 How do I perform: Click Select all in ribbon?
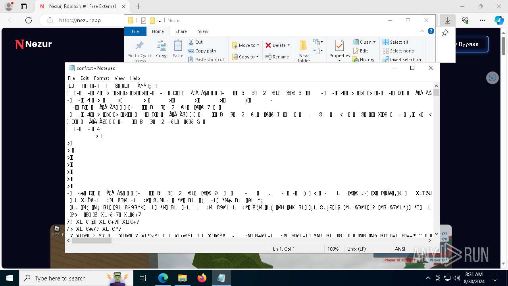pos(395,42)
